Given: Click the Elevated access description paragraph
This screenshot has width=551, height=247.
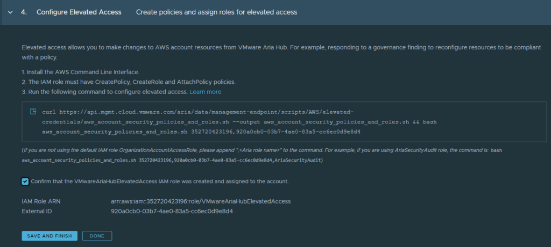Looking at the screenshot, I should tap(281, 52).
